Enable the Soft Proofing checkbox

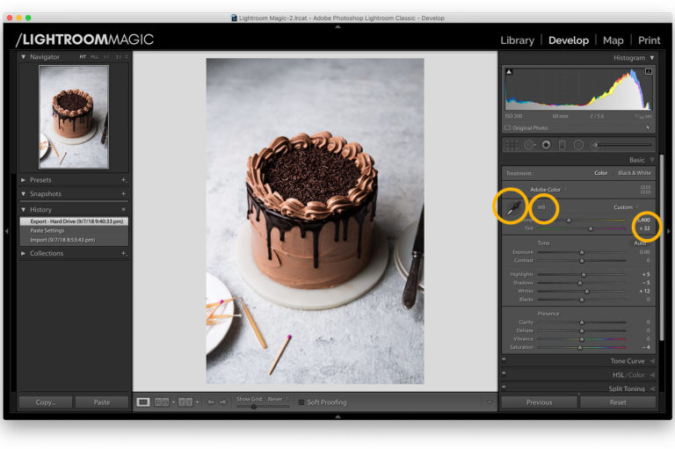coord(301,402)
